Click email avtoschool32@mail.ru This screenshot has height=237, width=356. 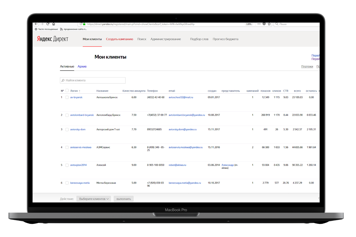click(181, 97)
